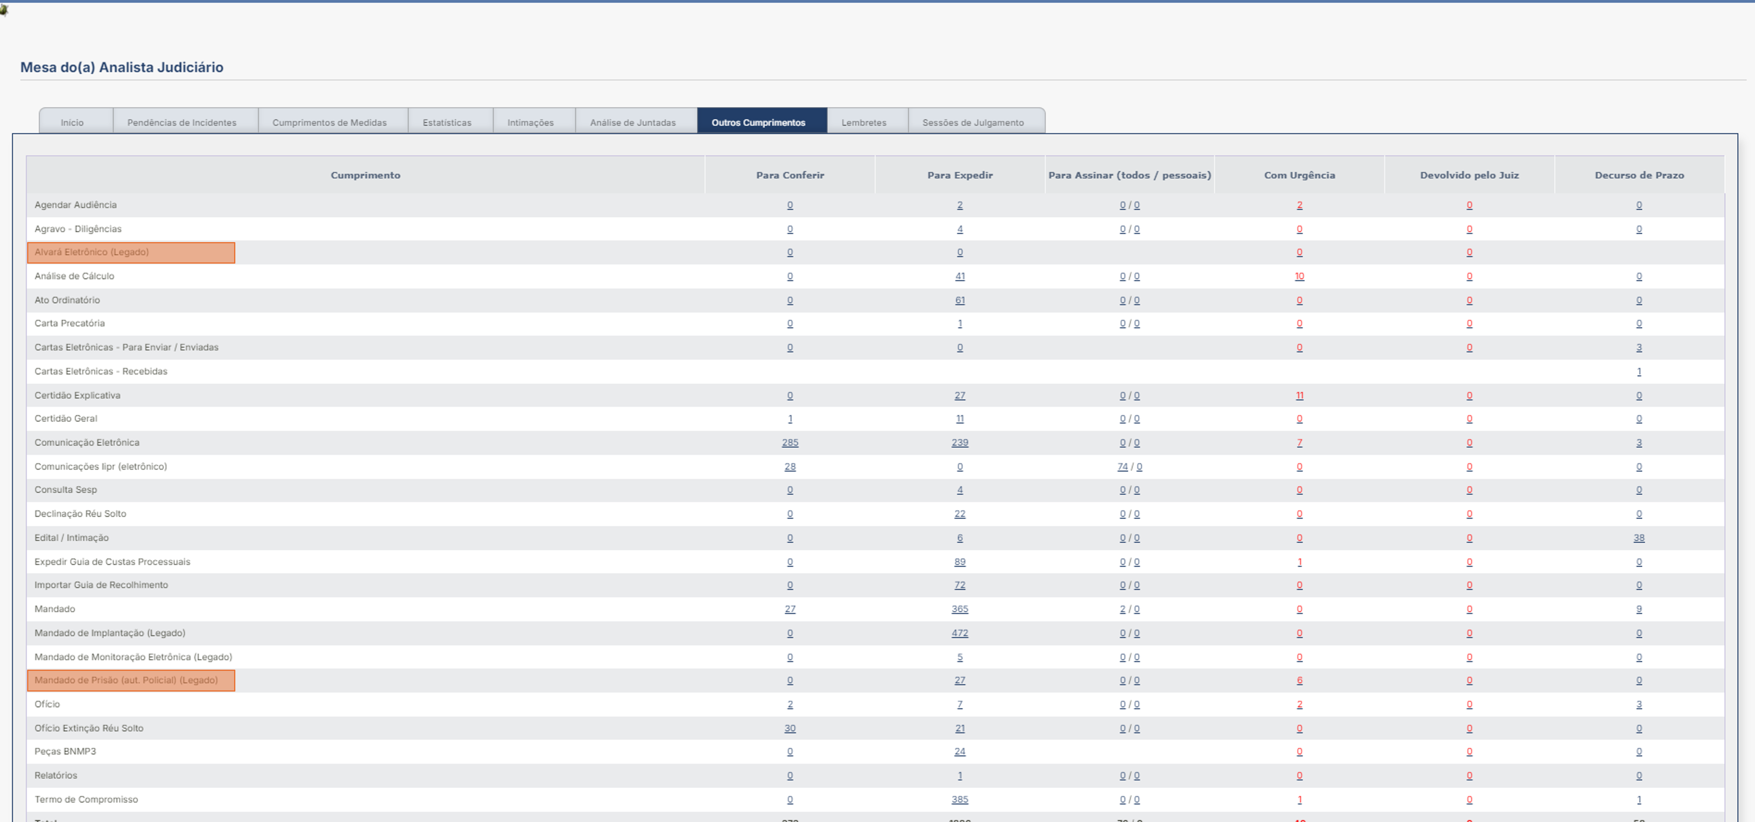Open Importar Guia de Recolhimento Para Expedir 72
This screenshot has width=1755, height=822.
tap(960, 585)
